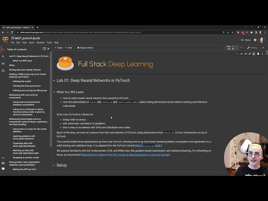Collapse the What You Will Learn section
Image resolution: width=268 pixels, height=201 pixels.
[x=54, y=92]
